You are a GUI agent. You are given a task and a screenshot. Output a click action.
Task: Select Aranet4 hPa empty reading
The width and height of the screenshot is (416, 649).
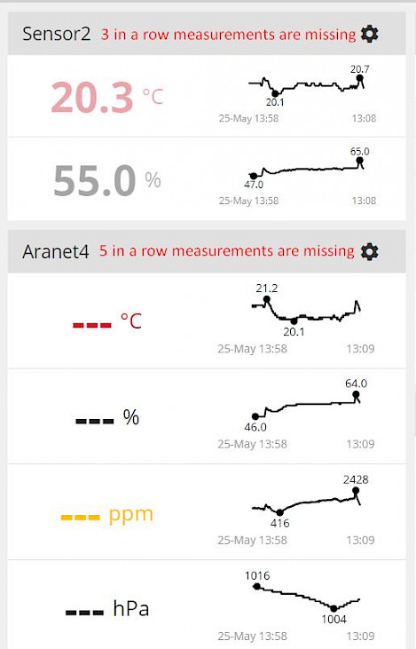click(x=107, y=609)
